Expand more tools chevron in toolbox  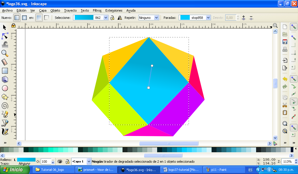point(5,143)
